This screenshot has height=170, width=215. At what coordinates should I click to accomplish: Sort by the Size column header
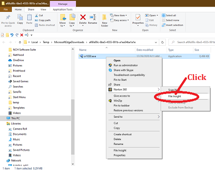197,50
